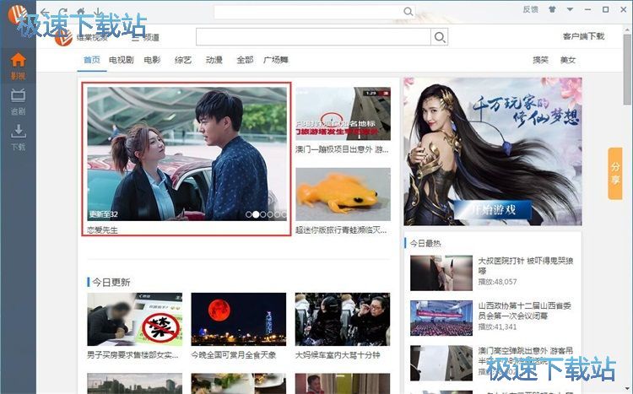
Task: Open the 恋爱先生 featured banner image
Action: [x=187, y=154]
